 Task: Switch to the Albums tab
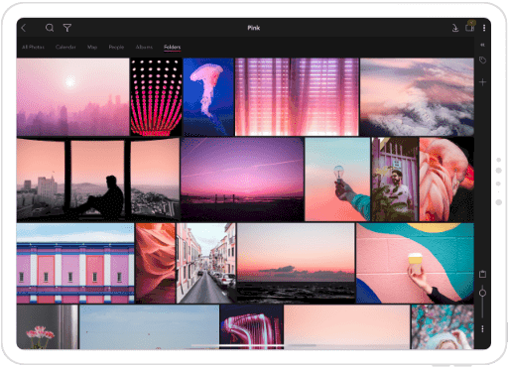[x=144, y=47]
